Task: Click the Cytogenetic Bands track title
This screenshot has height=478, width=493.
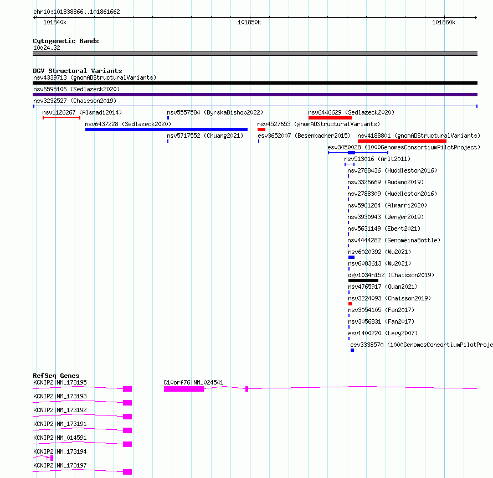Action: pyautogui.click(x=66, y=41)
